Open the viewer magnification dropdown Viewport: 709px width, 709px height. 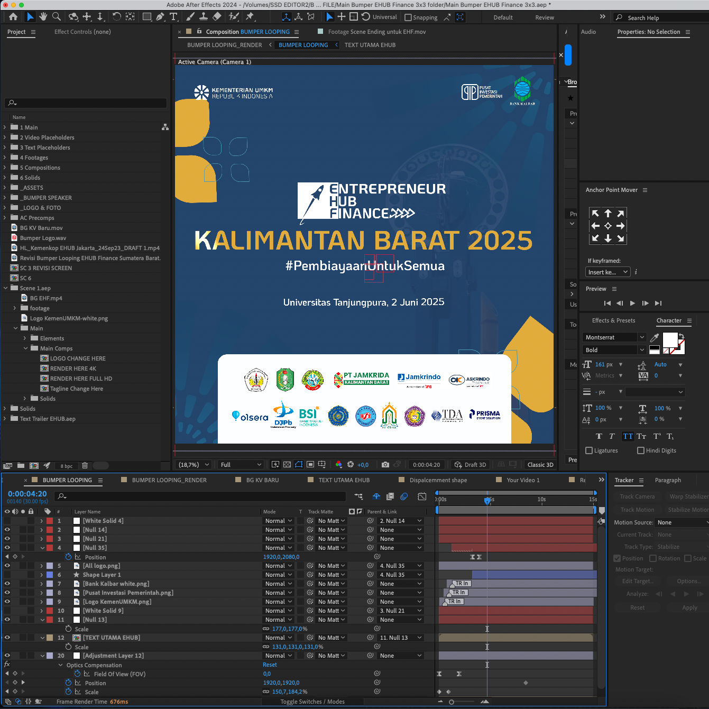[194, 465]
